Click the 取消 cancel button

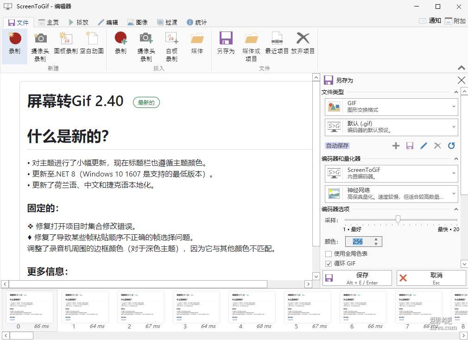pyautogui.click(x=431, y=278)
